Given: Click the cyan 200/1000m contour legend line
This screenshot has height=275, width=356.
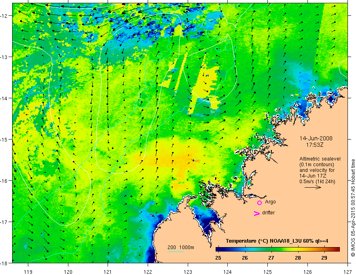Looking at the screenshot, I should point(176,252).
